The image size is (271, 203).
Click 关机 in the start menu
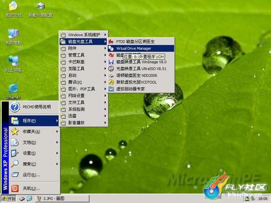34,188
